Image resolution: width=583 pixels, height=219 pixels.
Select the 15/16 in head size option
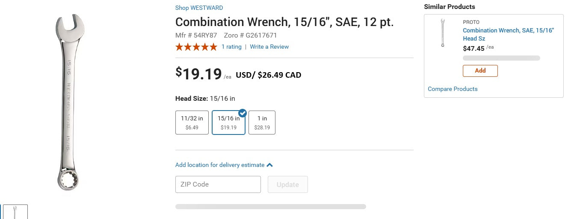(229, 123)
